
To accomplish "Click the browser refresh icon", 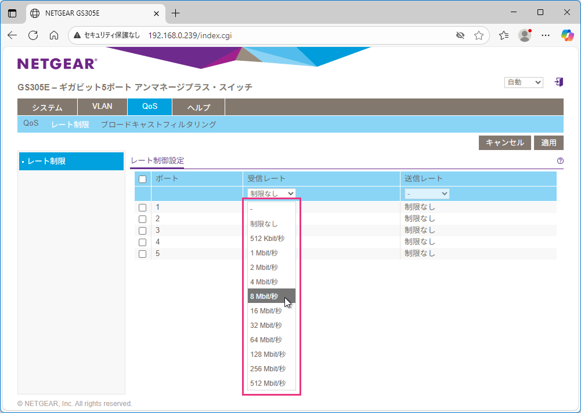I will point(33,35).
